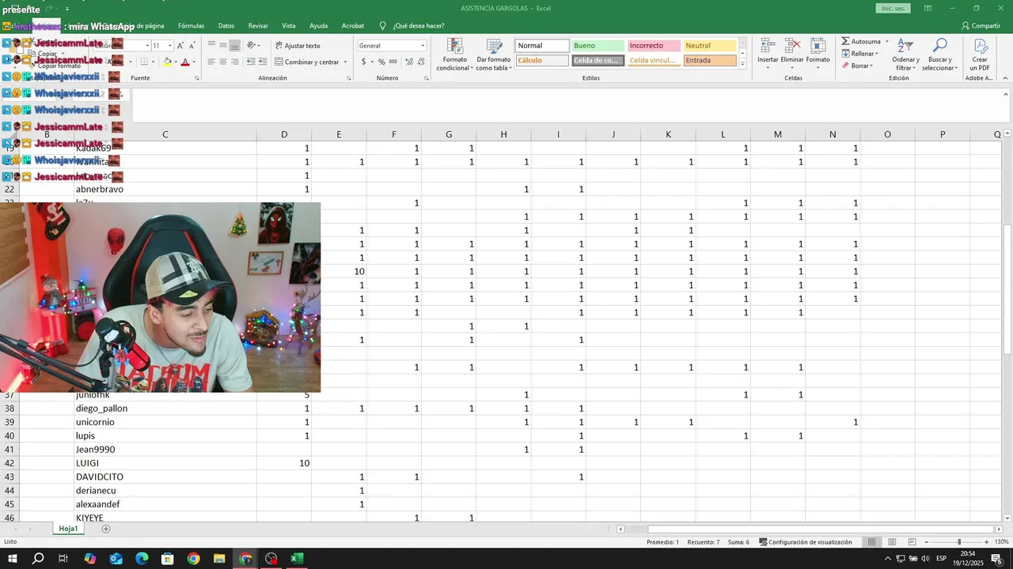Image resolution: width=1013 pixels, height=569 pixels.
Task: Open taskbar search magnifier
Action: [38, 559]
